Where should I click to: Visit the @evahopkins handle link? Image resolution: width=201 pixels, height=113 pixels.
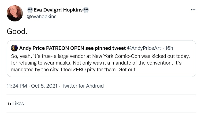coord(42,17)
